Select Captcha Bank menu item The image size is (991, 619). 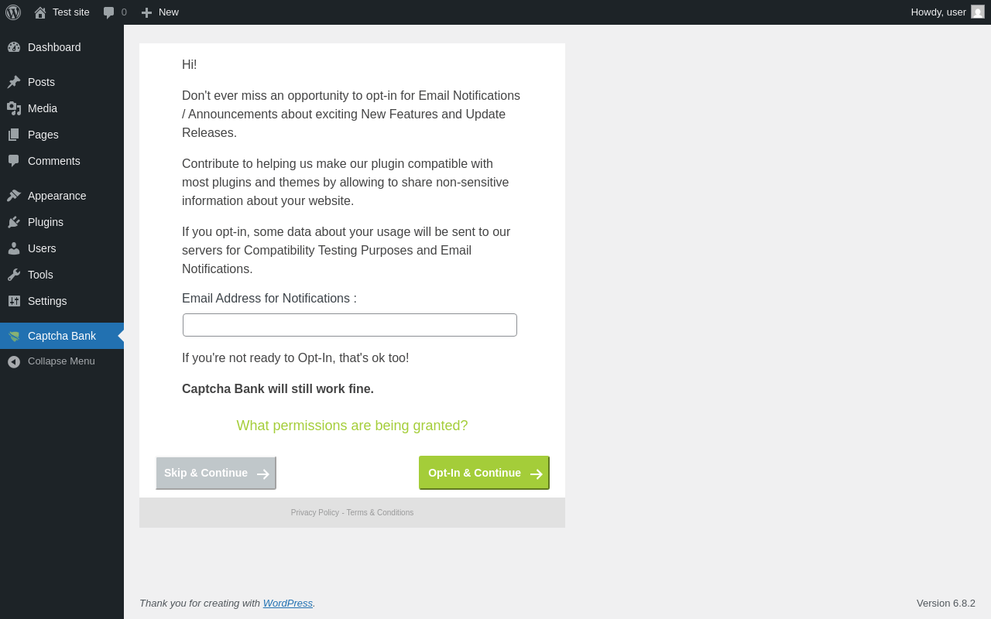pos(62,336)
